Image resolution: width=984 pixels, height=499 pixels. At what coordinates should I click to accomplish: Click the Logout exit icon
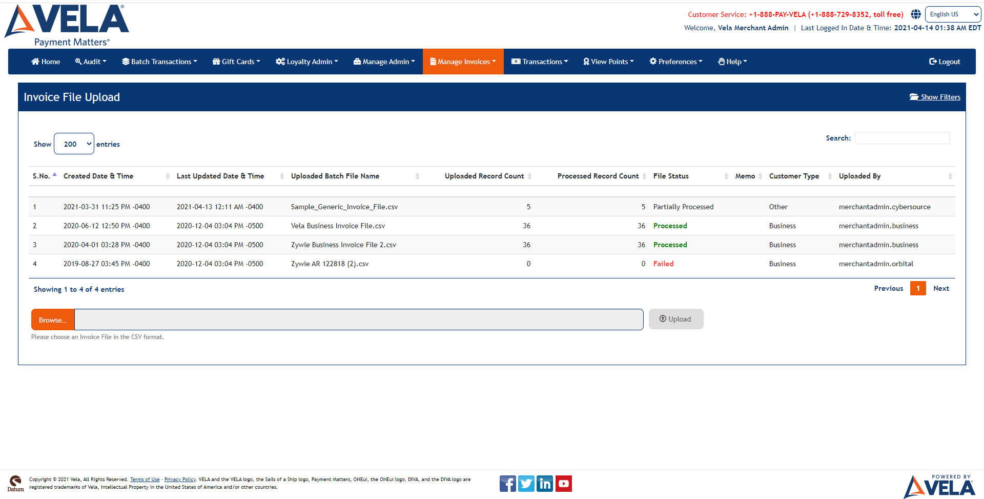[933, 62]
